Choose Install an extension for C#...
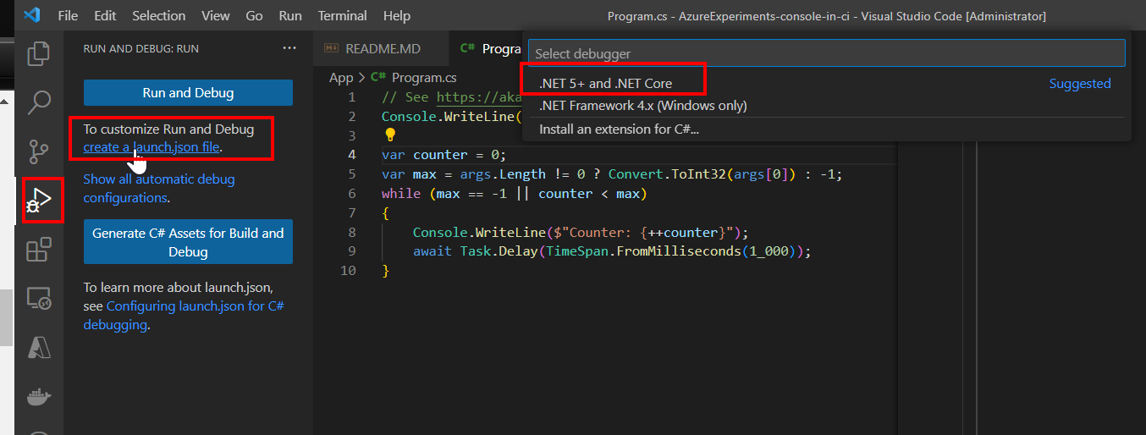The image size is (1146, 435). click(x=825, y=129)
